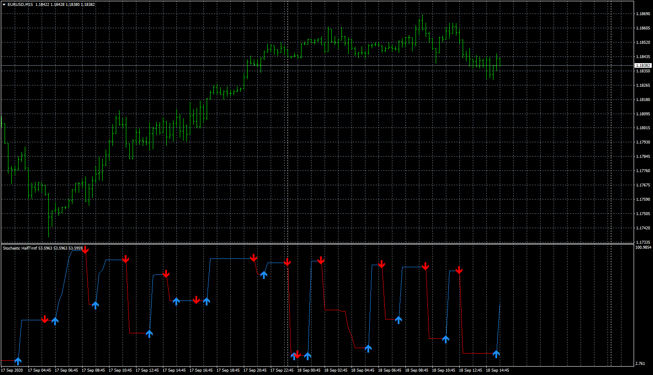
Task: Click the 17 Sep 18:45 time label
Action: coord(228,370)
